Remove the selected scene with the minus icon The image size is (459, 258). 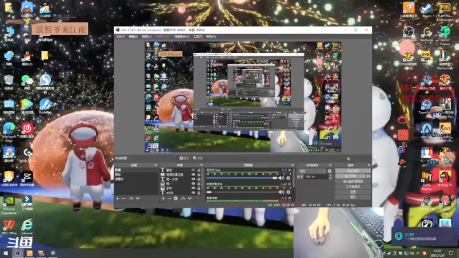click(123, 198)
